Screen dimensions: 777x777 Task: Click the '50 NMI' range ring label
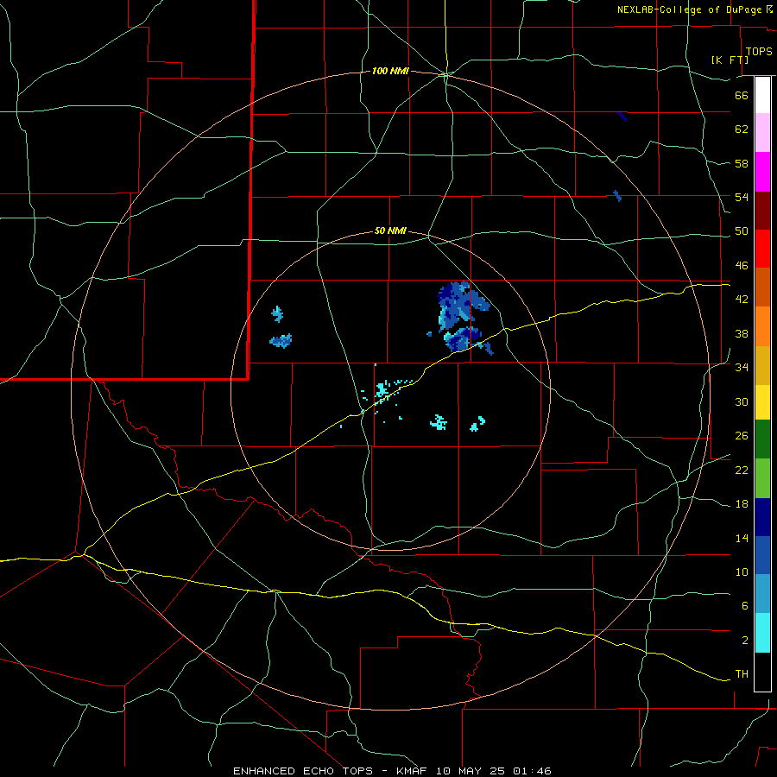tap(390, 231)
